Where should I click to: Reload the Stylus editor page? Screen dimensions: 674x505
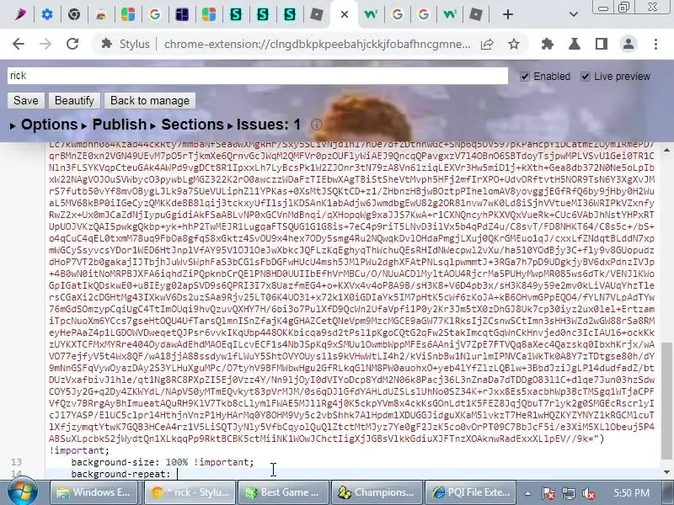[72, 44]
